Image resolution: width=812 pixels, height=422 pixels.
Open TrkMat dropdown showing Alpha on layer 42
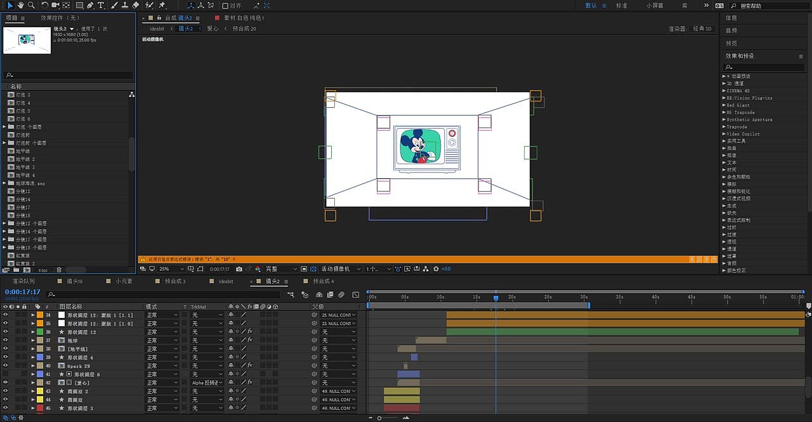click(x=207, y=383)
